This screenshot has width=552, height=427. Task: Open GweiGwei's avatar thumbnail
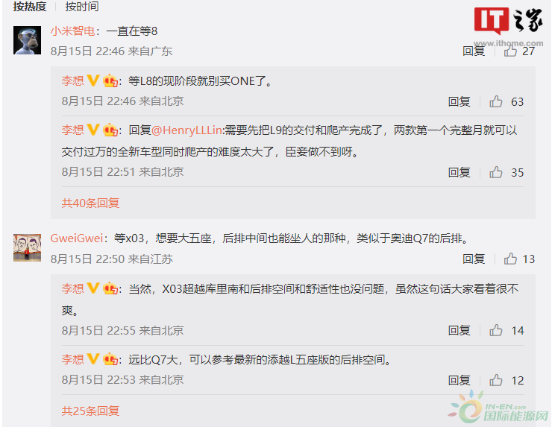pyautogui.click(x=27, y=247)
